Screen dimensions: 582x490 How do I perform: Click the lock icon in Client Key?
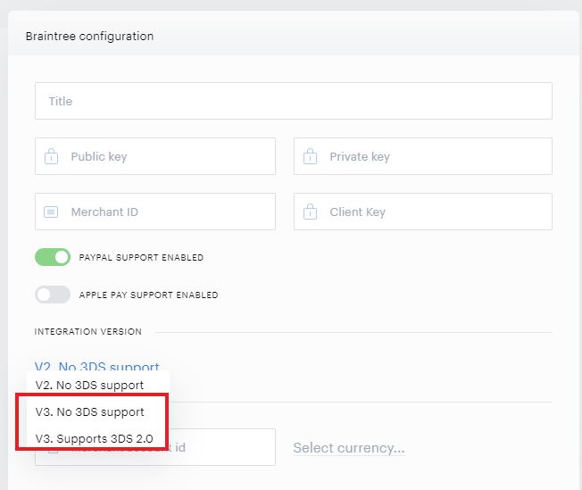click(x=310, y=212)
